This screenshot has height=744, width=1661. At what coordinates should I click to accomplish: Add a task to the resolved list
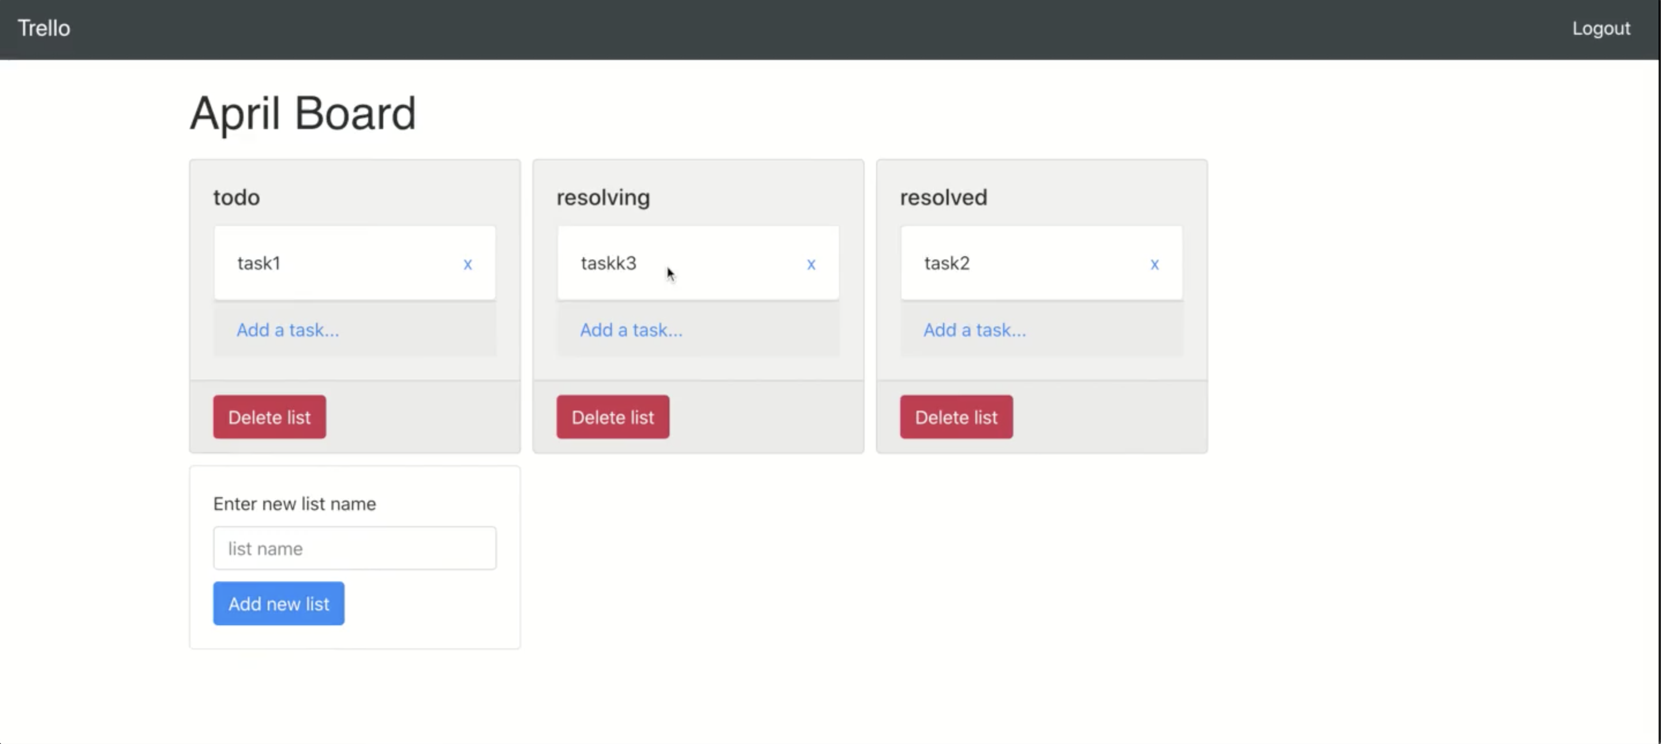coord(974,330)
